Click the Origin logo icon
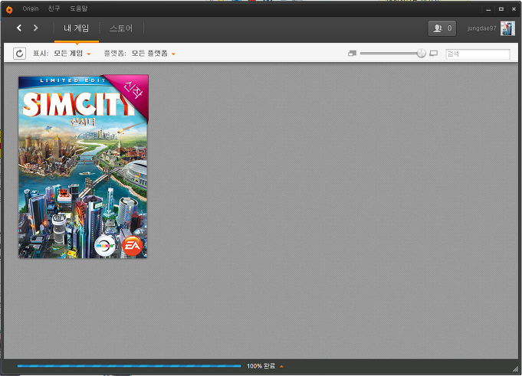The image size is (522, 376). point(9,10)
